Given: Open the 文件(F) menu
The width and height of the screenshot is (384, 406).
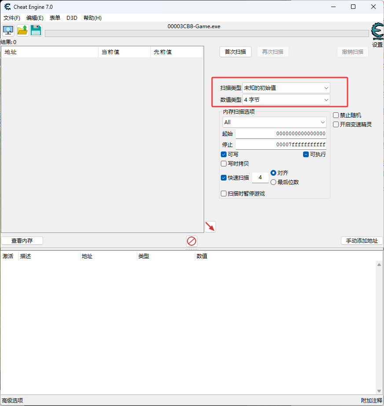Looking at the screenshot, I should [11, 18].
